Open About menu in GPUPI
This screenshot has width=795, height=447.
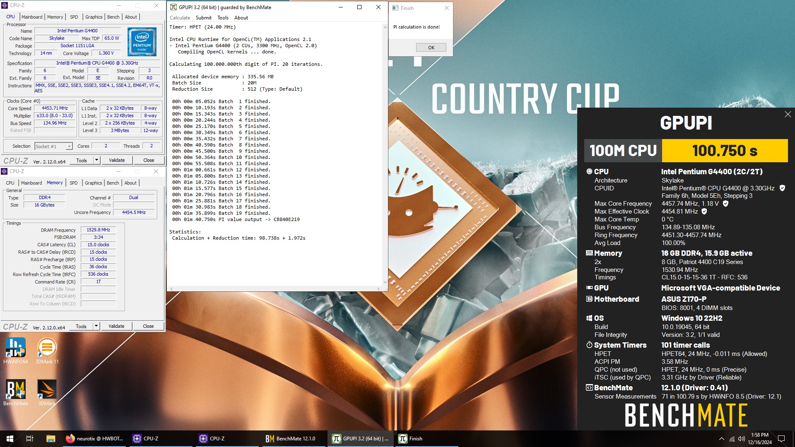(241, 18)
